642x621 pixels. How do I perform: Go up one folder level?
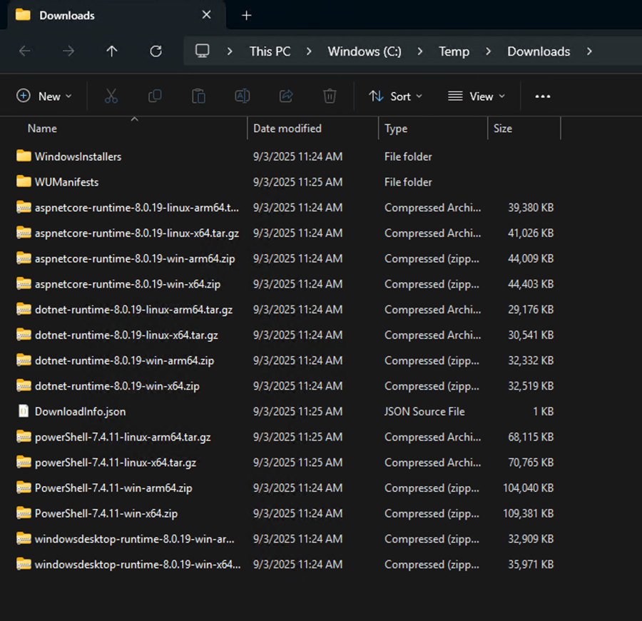[x=112, y=51]
